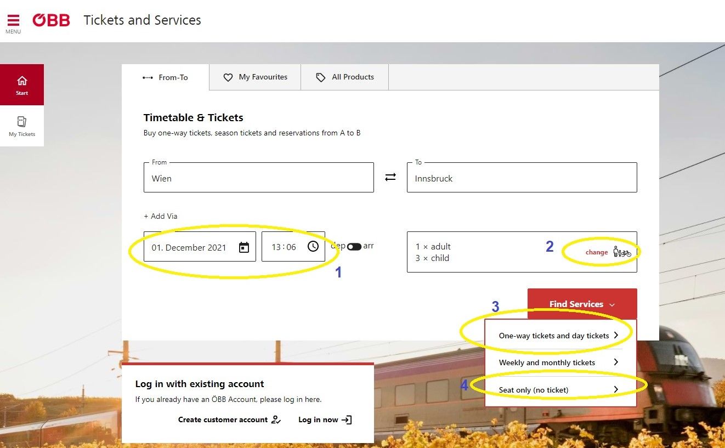The height and width of the screenshot is (448, 725).
Task: Click the ÖBB logo
Action: point(51,20)
